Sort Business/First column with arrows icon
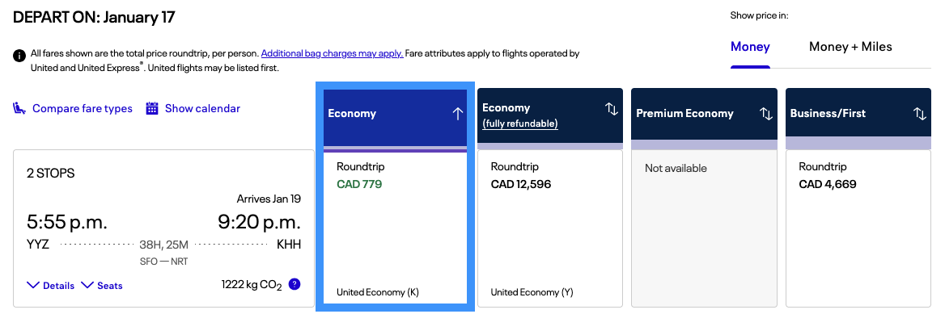Image resolution: width=945 pixels, height=314 pixels. tap(920, 114)
